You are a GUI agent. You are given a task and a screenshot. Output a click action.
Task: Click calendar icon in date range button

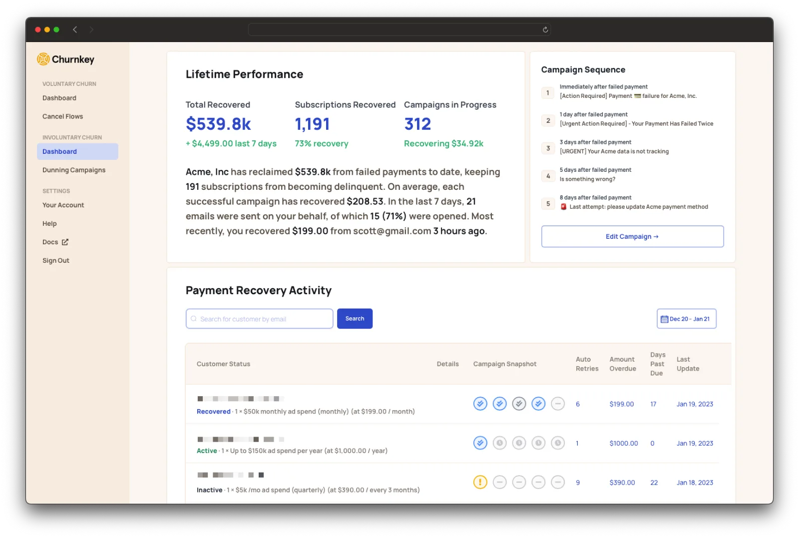click(x=664, y=319)
